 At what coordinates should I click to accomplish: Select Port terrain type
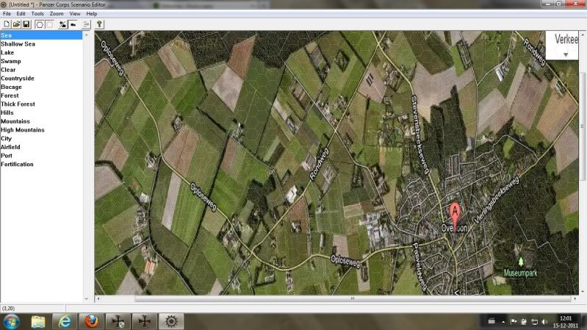[7, 156]
